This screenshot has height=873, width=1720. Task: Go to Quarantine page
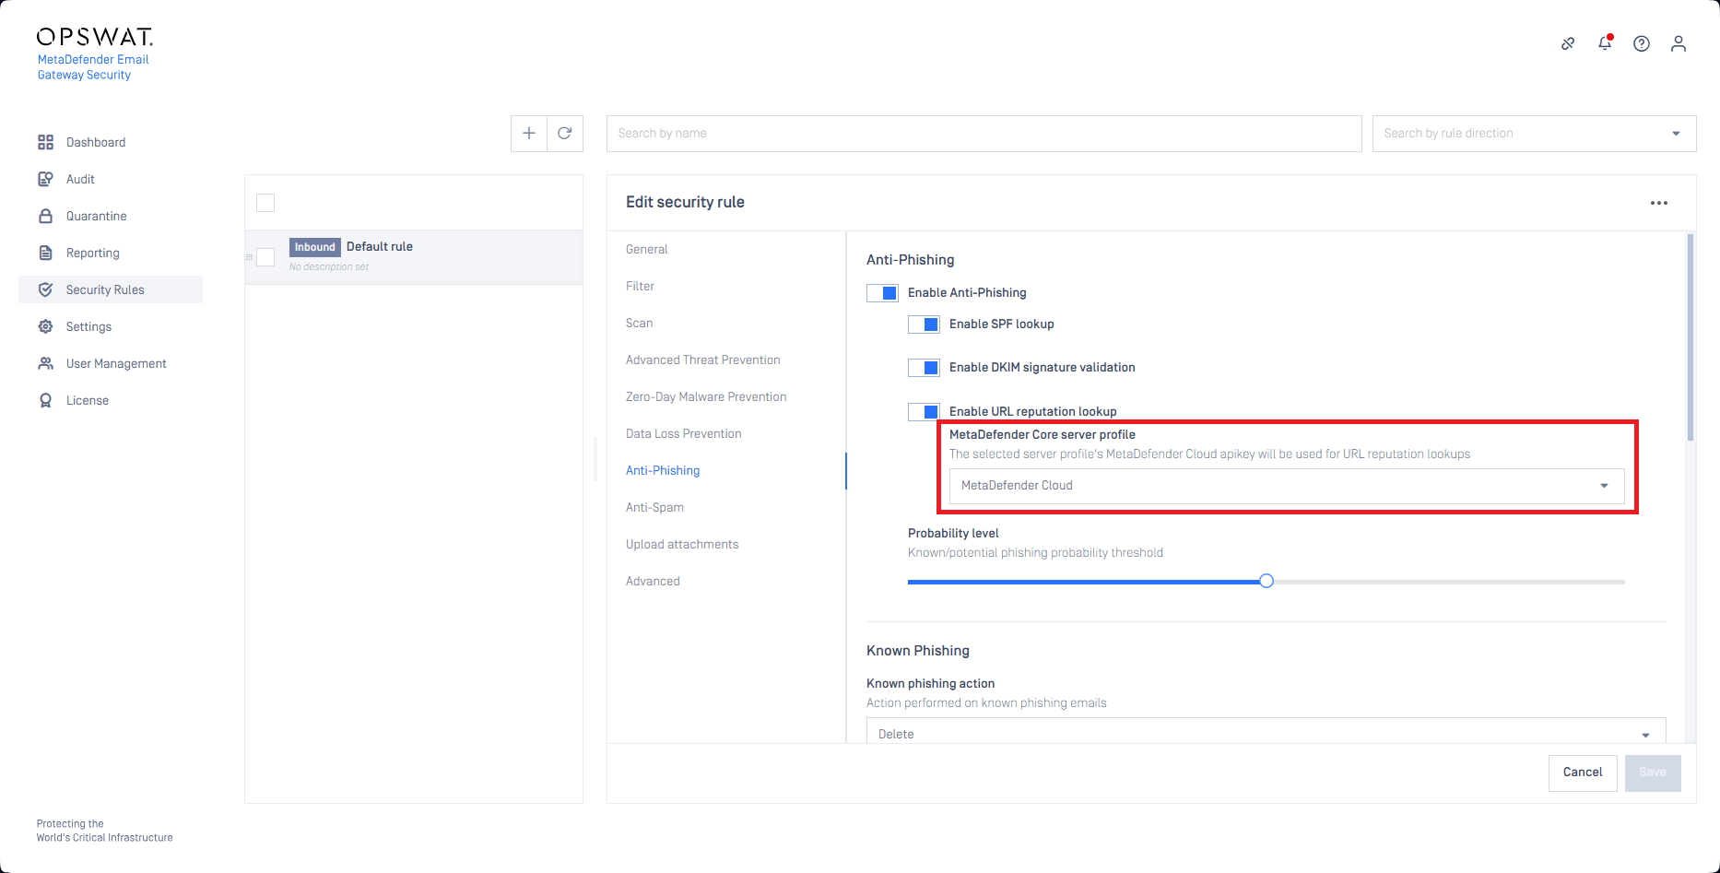point(97,216)
